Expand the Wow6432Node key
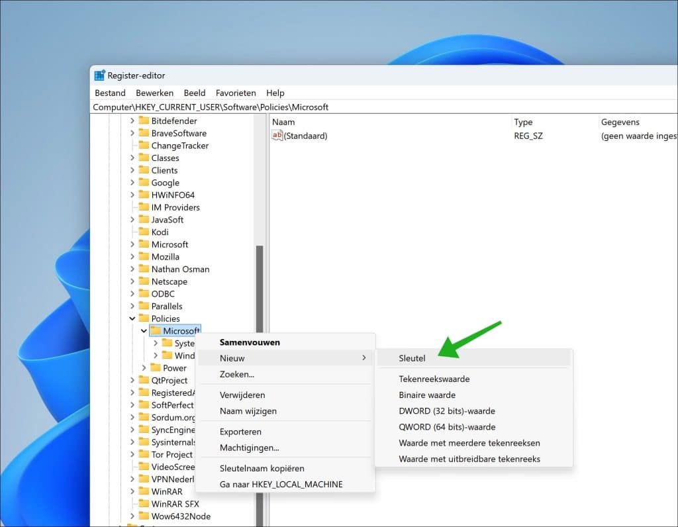Screen dimensions: 678x527 pyautogui.click(x=132, y=516)
